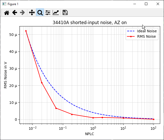Maximize the Figure 1 window

(146, 4)
